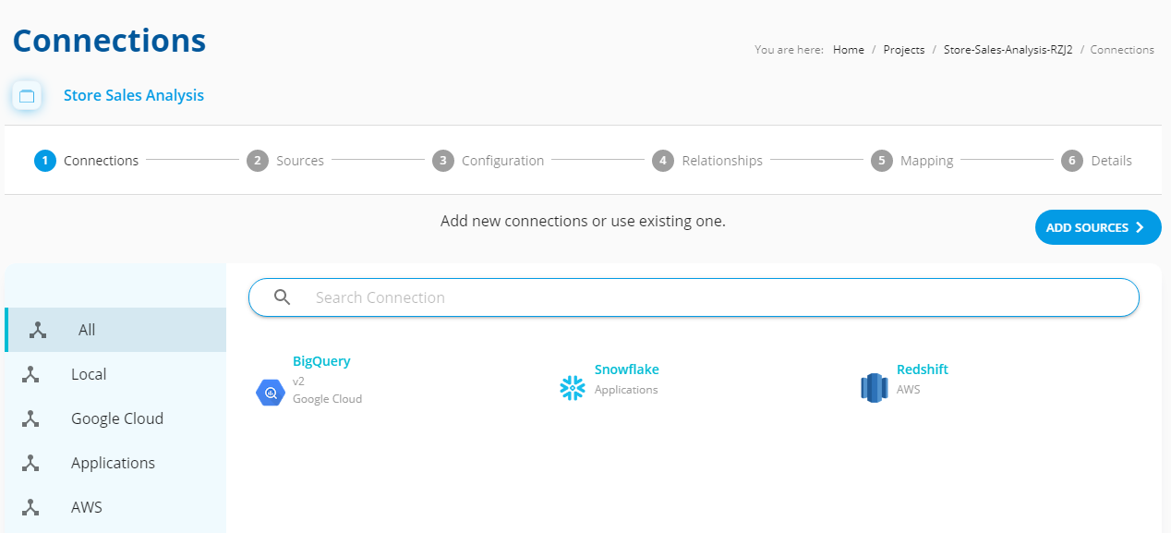Click the Search Connection input field

(694, 297)
